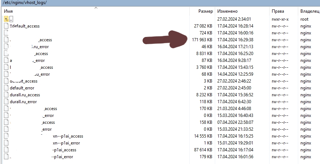Click the file icon of the 724 KB file

tap(6, 33)
